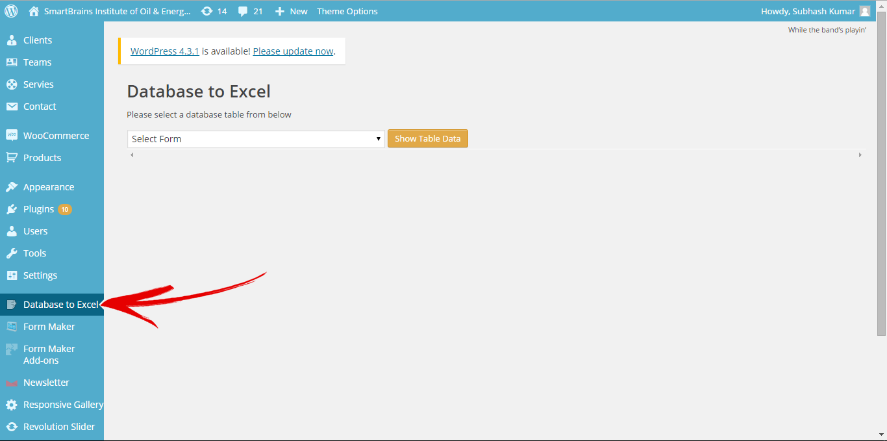The image size is (887, 441).
Task: Click the Users person icon
Action: click(12, 231)
